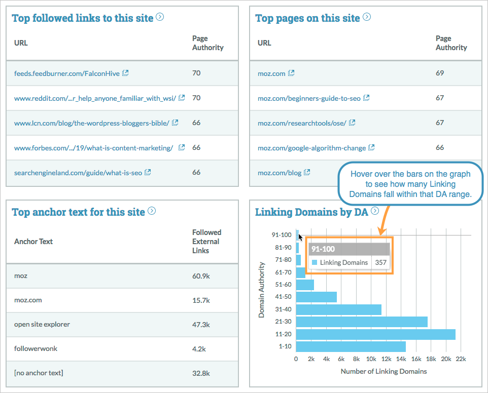
Task: Open external icon beside moz.com/google-algorithm-change
Action: (372, 147)
